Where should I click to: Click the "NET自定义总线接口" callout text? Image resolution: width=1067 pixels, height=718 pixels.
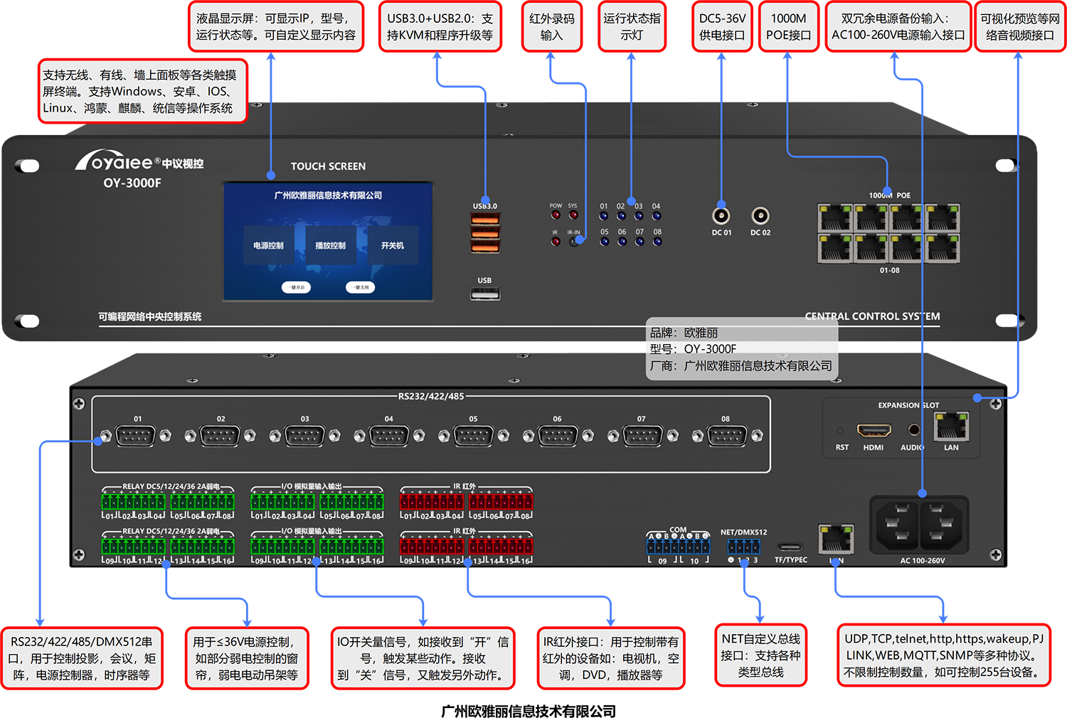[760, 655]
